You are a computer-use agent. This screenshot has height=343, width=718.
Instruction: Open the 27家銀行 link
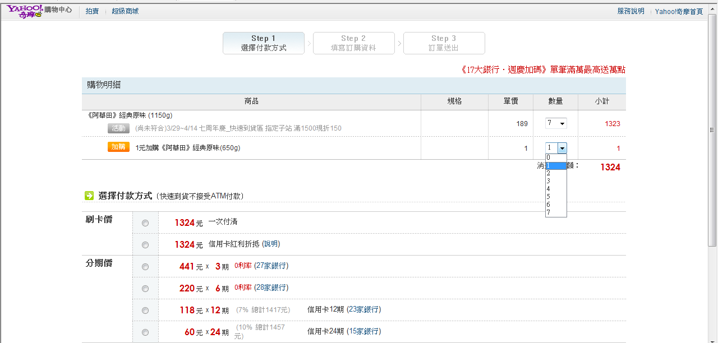point(271,266)
